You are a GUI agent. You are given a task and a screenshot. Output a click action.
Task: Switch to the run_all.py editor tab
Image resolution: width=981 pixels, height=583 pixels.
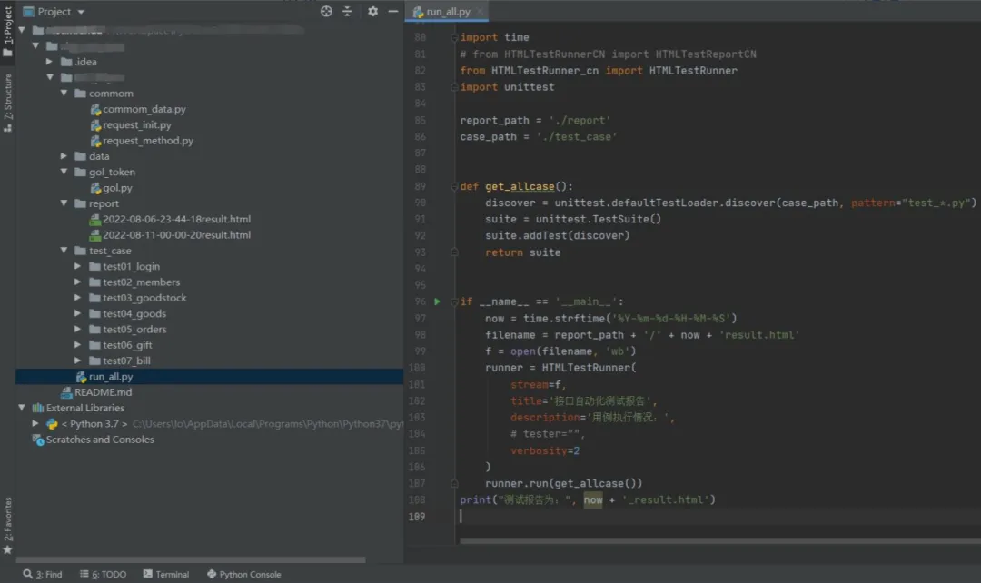(x=448, y=11)
